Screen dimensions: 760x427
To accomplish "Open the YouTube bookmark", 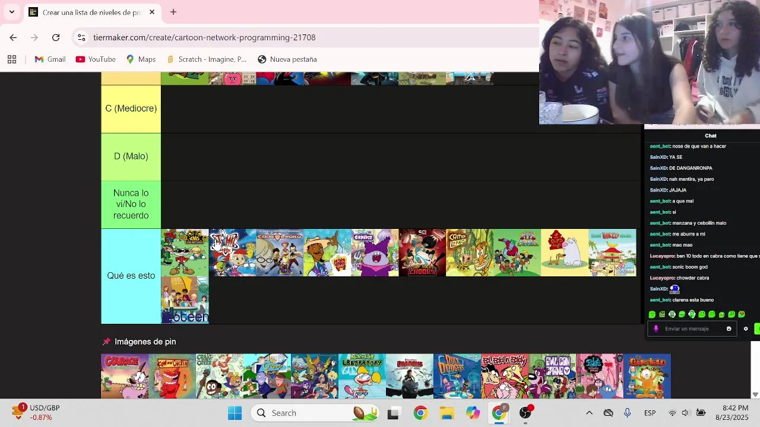I will [96, 59].
